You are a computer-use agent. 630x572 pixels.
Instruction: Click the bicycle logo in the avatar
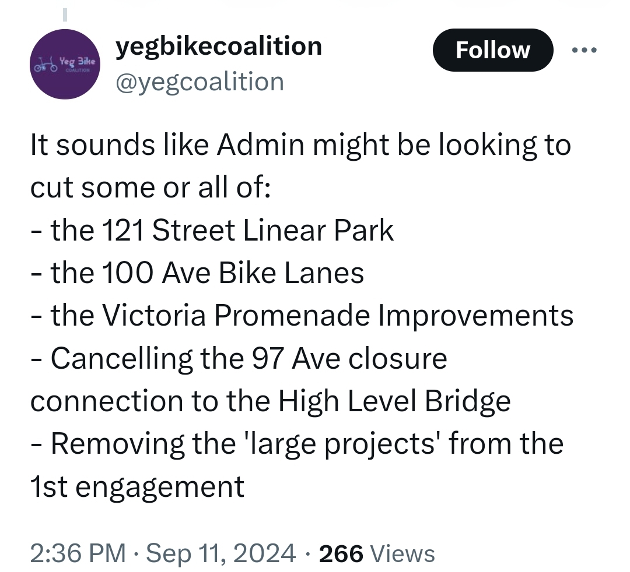[x=46, y=65]
